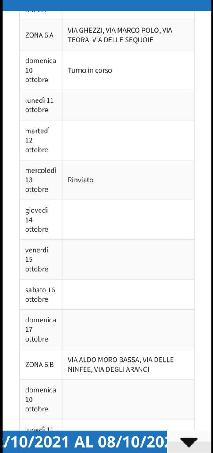The height and width of the screenshot is (453, 213).
Task: Click 'giovedì 14 ottobre' date cell
Action: click(x=41, y=220)
